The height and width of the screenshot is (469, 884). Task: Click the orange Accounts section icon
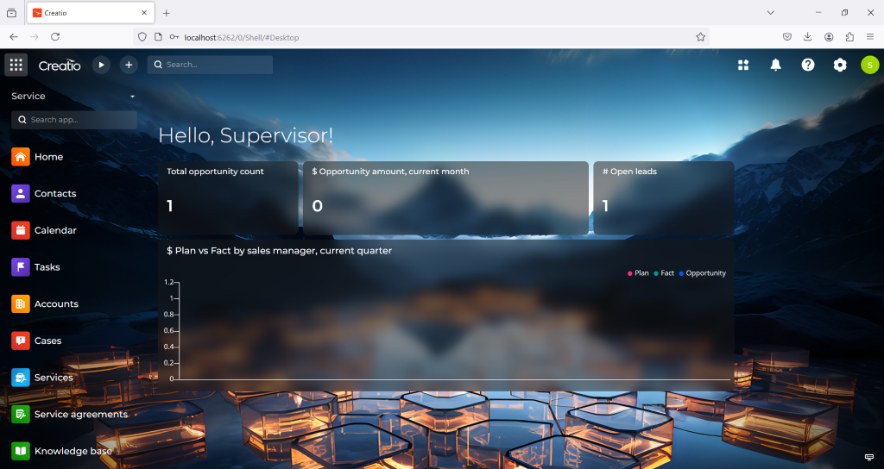[21, 304]
